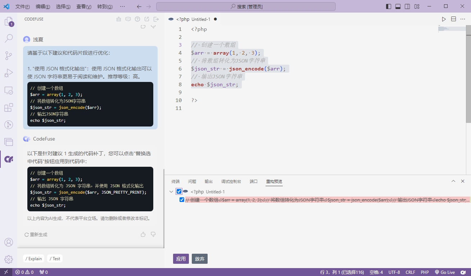
Task: Open editor more actions ellipsis
Action: point(463,19)
